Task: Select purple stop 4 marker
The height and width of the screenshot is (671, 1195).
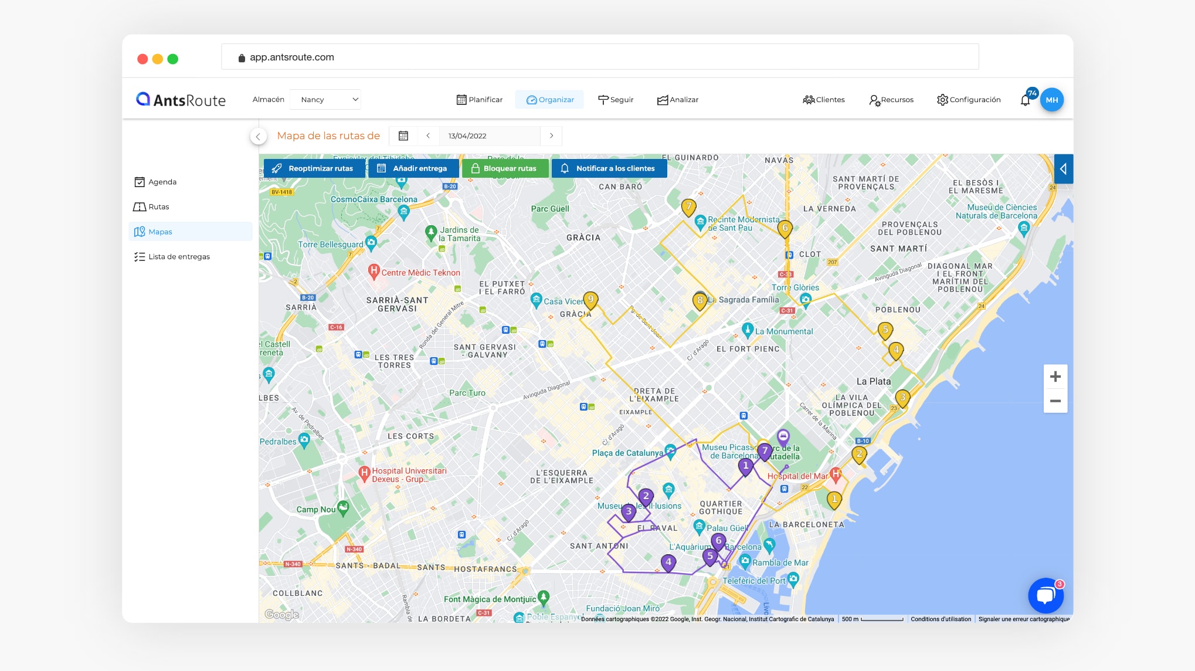Action: coord(668,563)
